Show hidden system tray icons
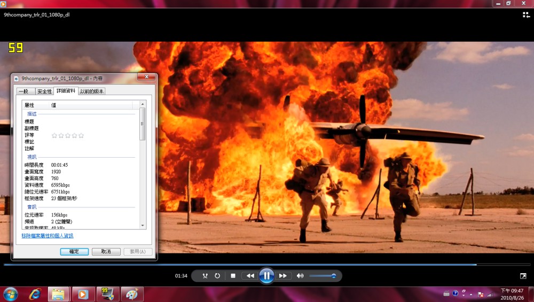This screenshot has width=534, height=302. 471,294
